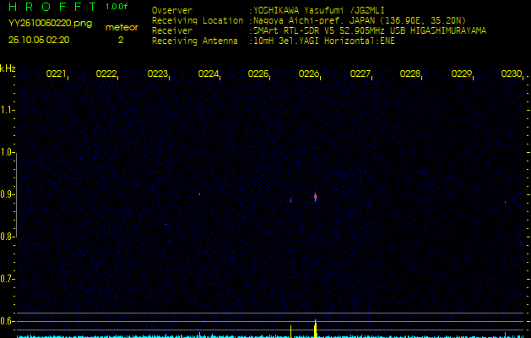Click the 0223 time marker

157,74
